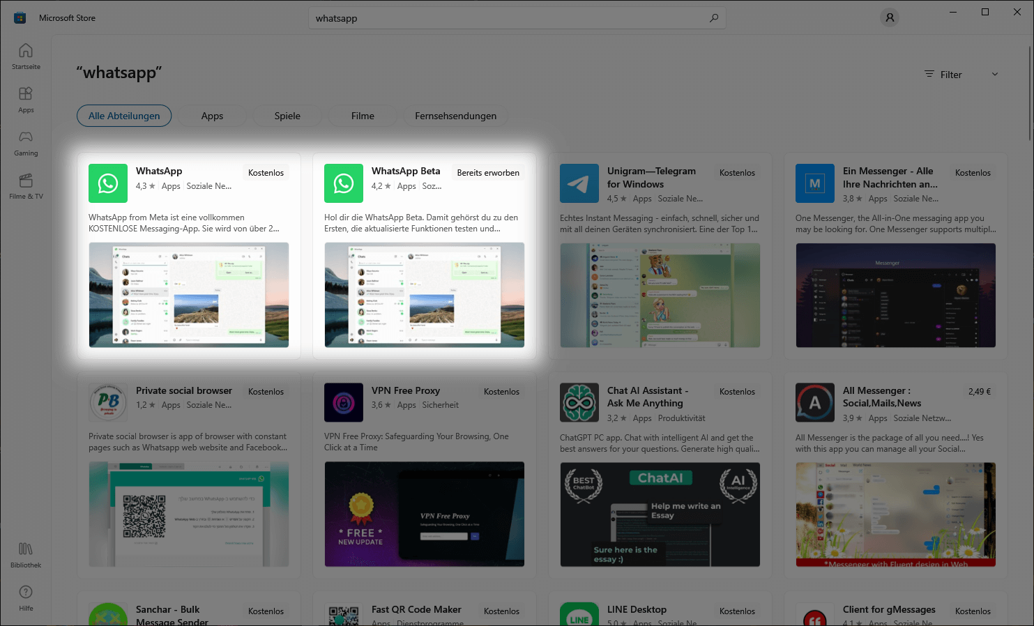Click the Unigram—Telegram for Windows title
Viewport: 1034px width, 626px height.
651,178
